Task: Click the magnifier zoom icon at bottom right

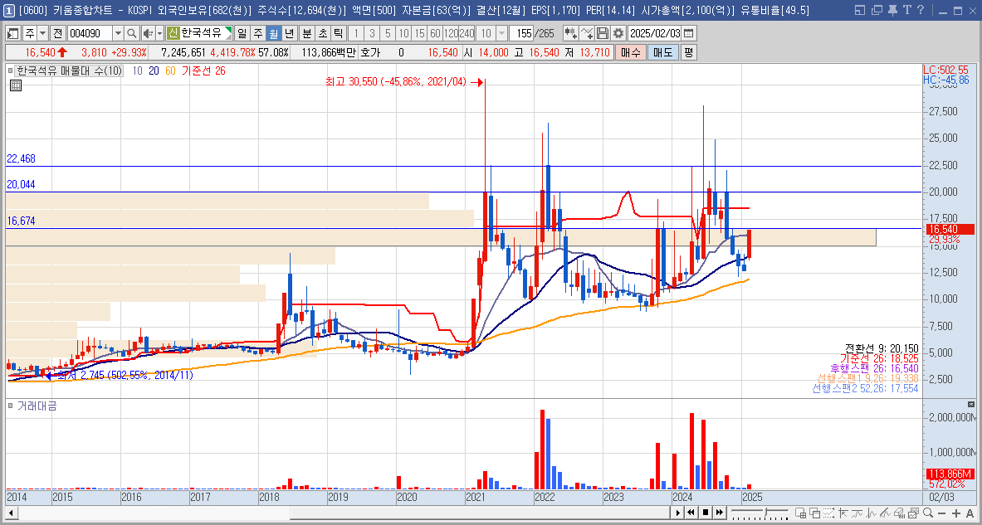Action: coord(929,513)
